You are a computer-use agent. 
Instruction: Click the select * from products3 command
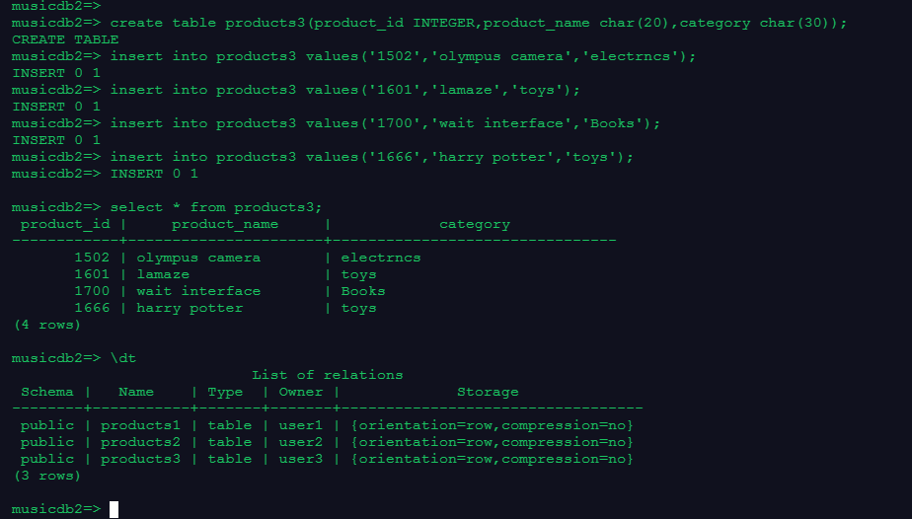point(216,207)
